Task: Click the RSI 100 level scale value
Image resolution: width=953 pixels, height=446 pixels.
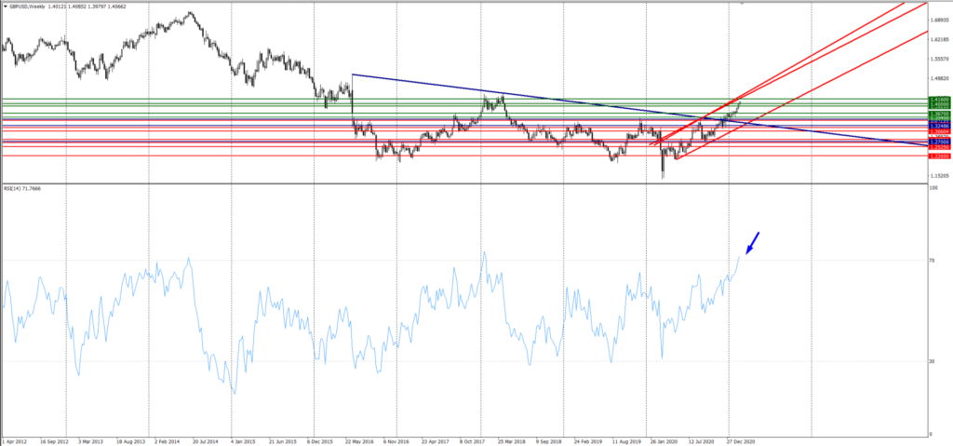Action: coord(934,189)
